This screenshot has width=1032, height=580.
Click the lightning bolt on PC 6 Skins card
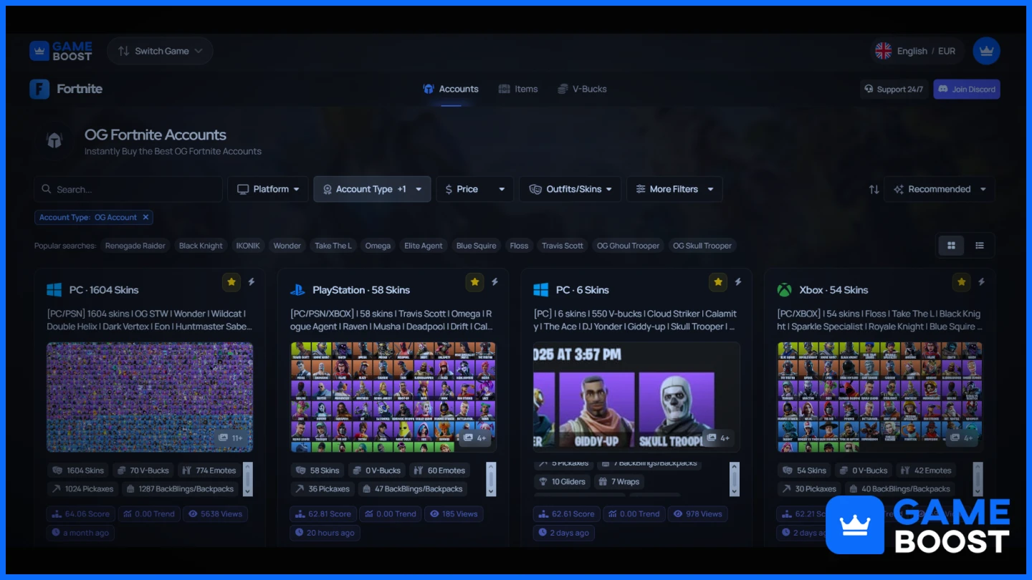738,282
